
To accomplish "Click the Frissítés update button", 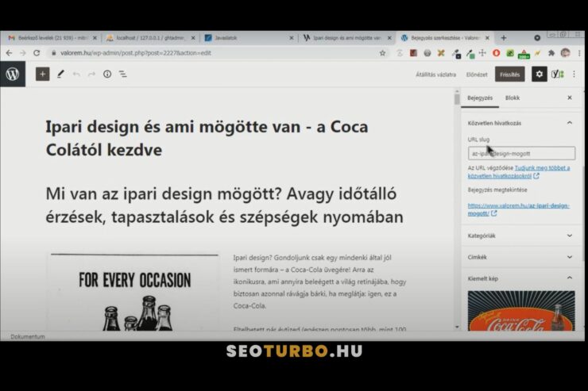I will [509, 74].
